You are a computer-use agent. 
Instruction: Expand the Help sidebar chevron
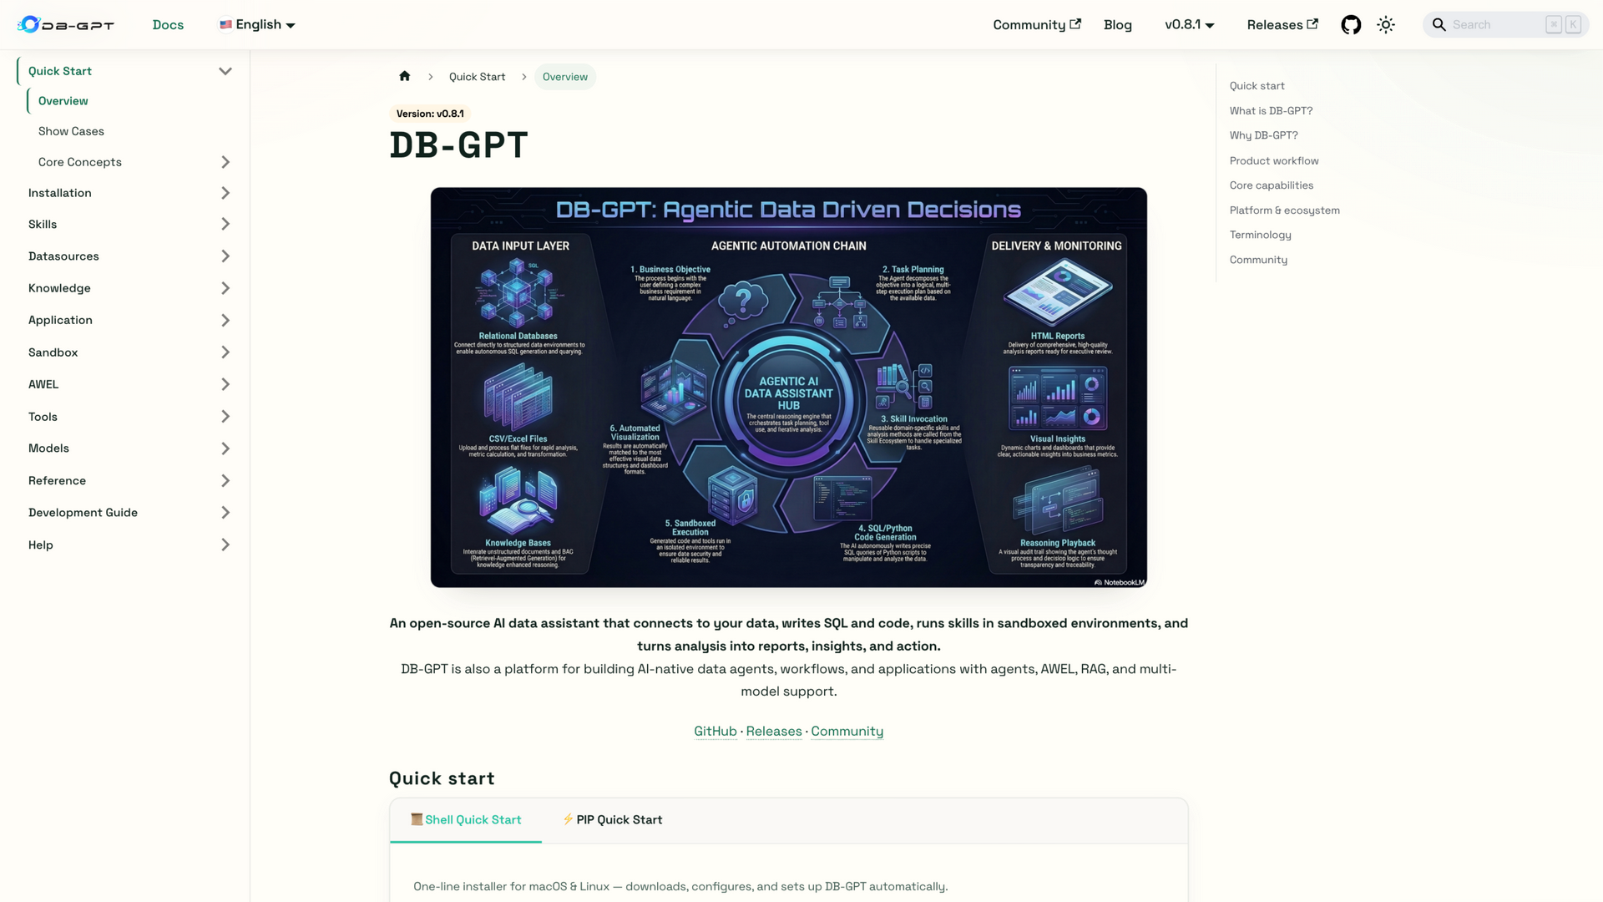tap(225, 545)
